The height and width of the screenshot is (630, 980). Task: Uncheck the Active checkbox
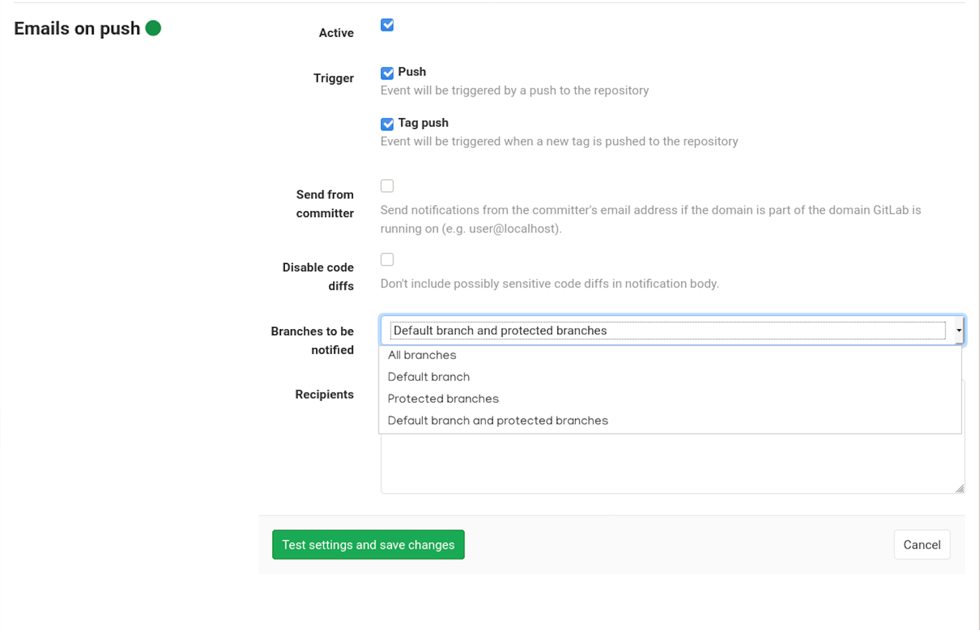point(387,25)
